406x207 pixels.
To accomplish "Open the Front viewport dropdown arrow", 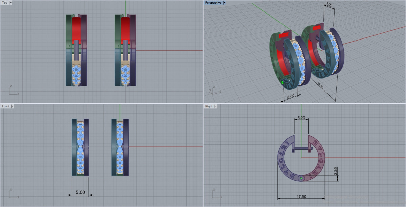I will pyautogui.click(x=13, y=106).
